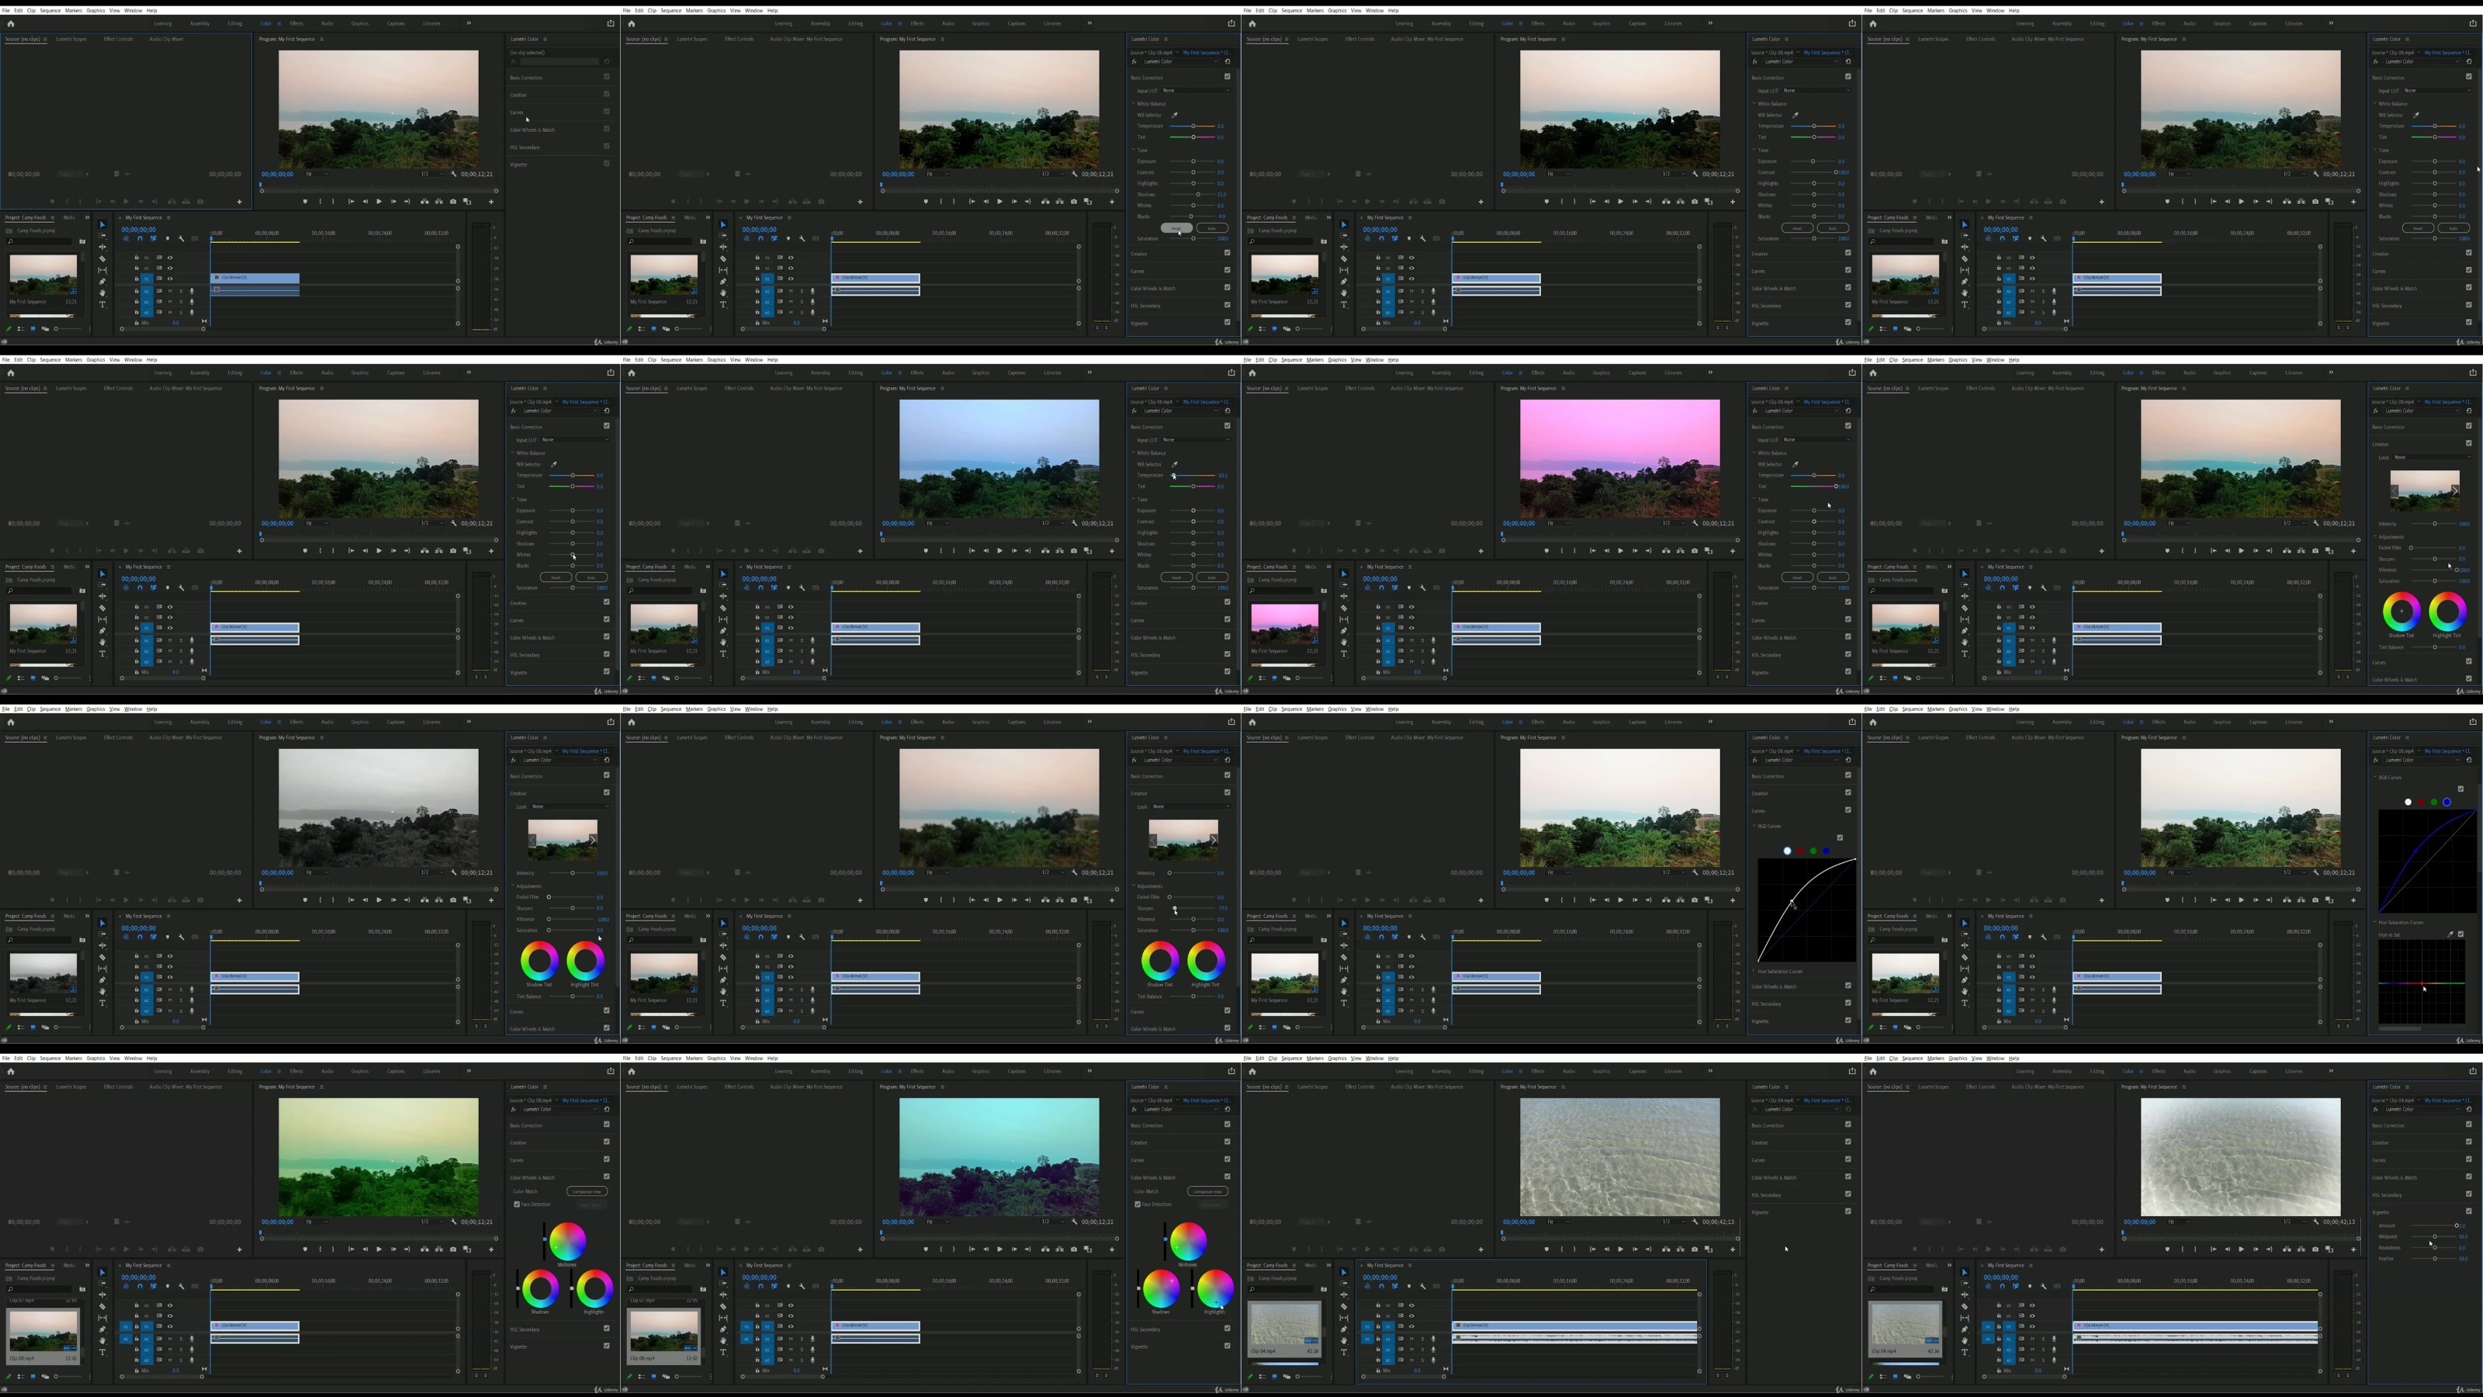The width and height of the screenshot is (2483, 1397).
Task: Mute track A1 in the green-tinted frame
Action: pos(170,1339)
